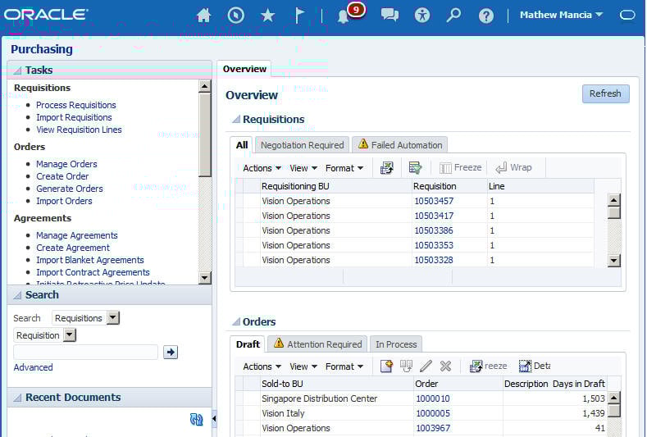
Task: Open Format menu in Requisitions toolbar
Action: (x=344, y=168)
